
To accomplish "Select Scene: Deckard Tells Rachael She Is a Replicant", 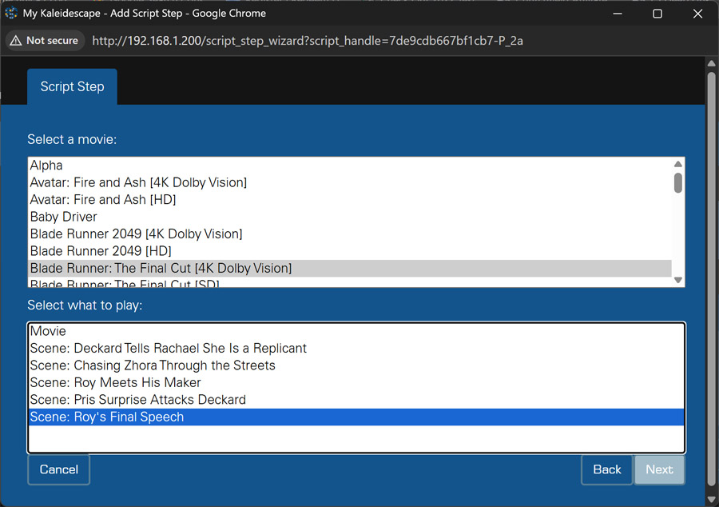I will point(356,348).
